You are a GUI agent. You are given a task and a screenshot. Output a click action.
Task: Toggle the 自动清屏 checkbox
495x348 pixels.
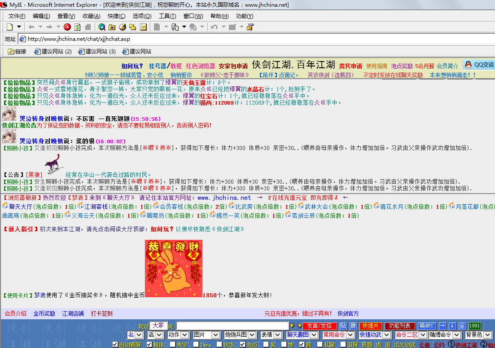115,344
